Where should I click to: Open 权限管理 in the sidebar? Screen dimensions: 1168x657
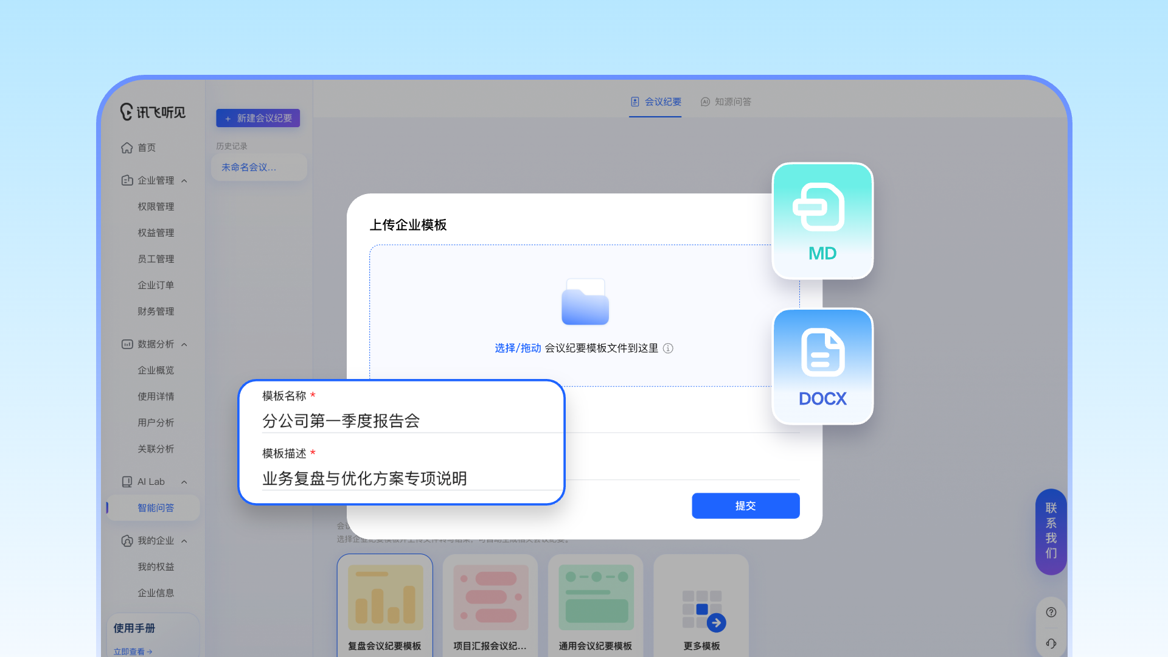point(156,207)
